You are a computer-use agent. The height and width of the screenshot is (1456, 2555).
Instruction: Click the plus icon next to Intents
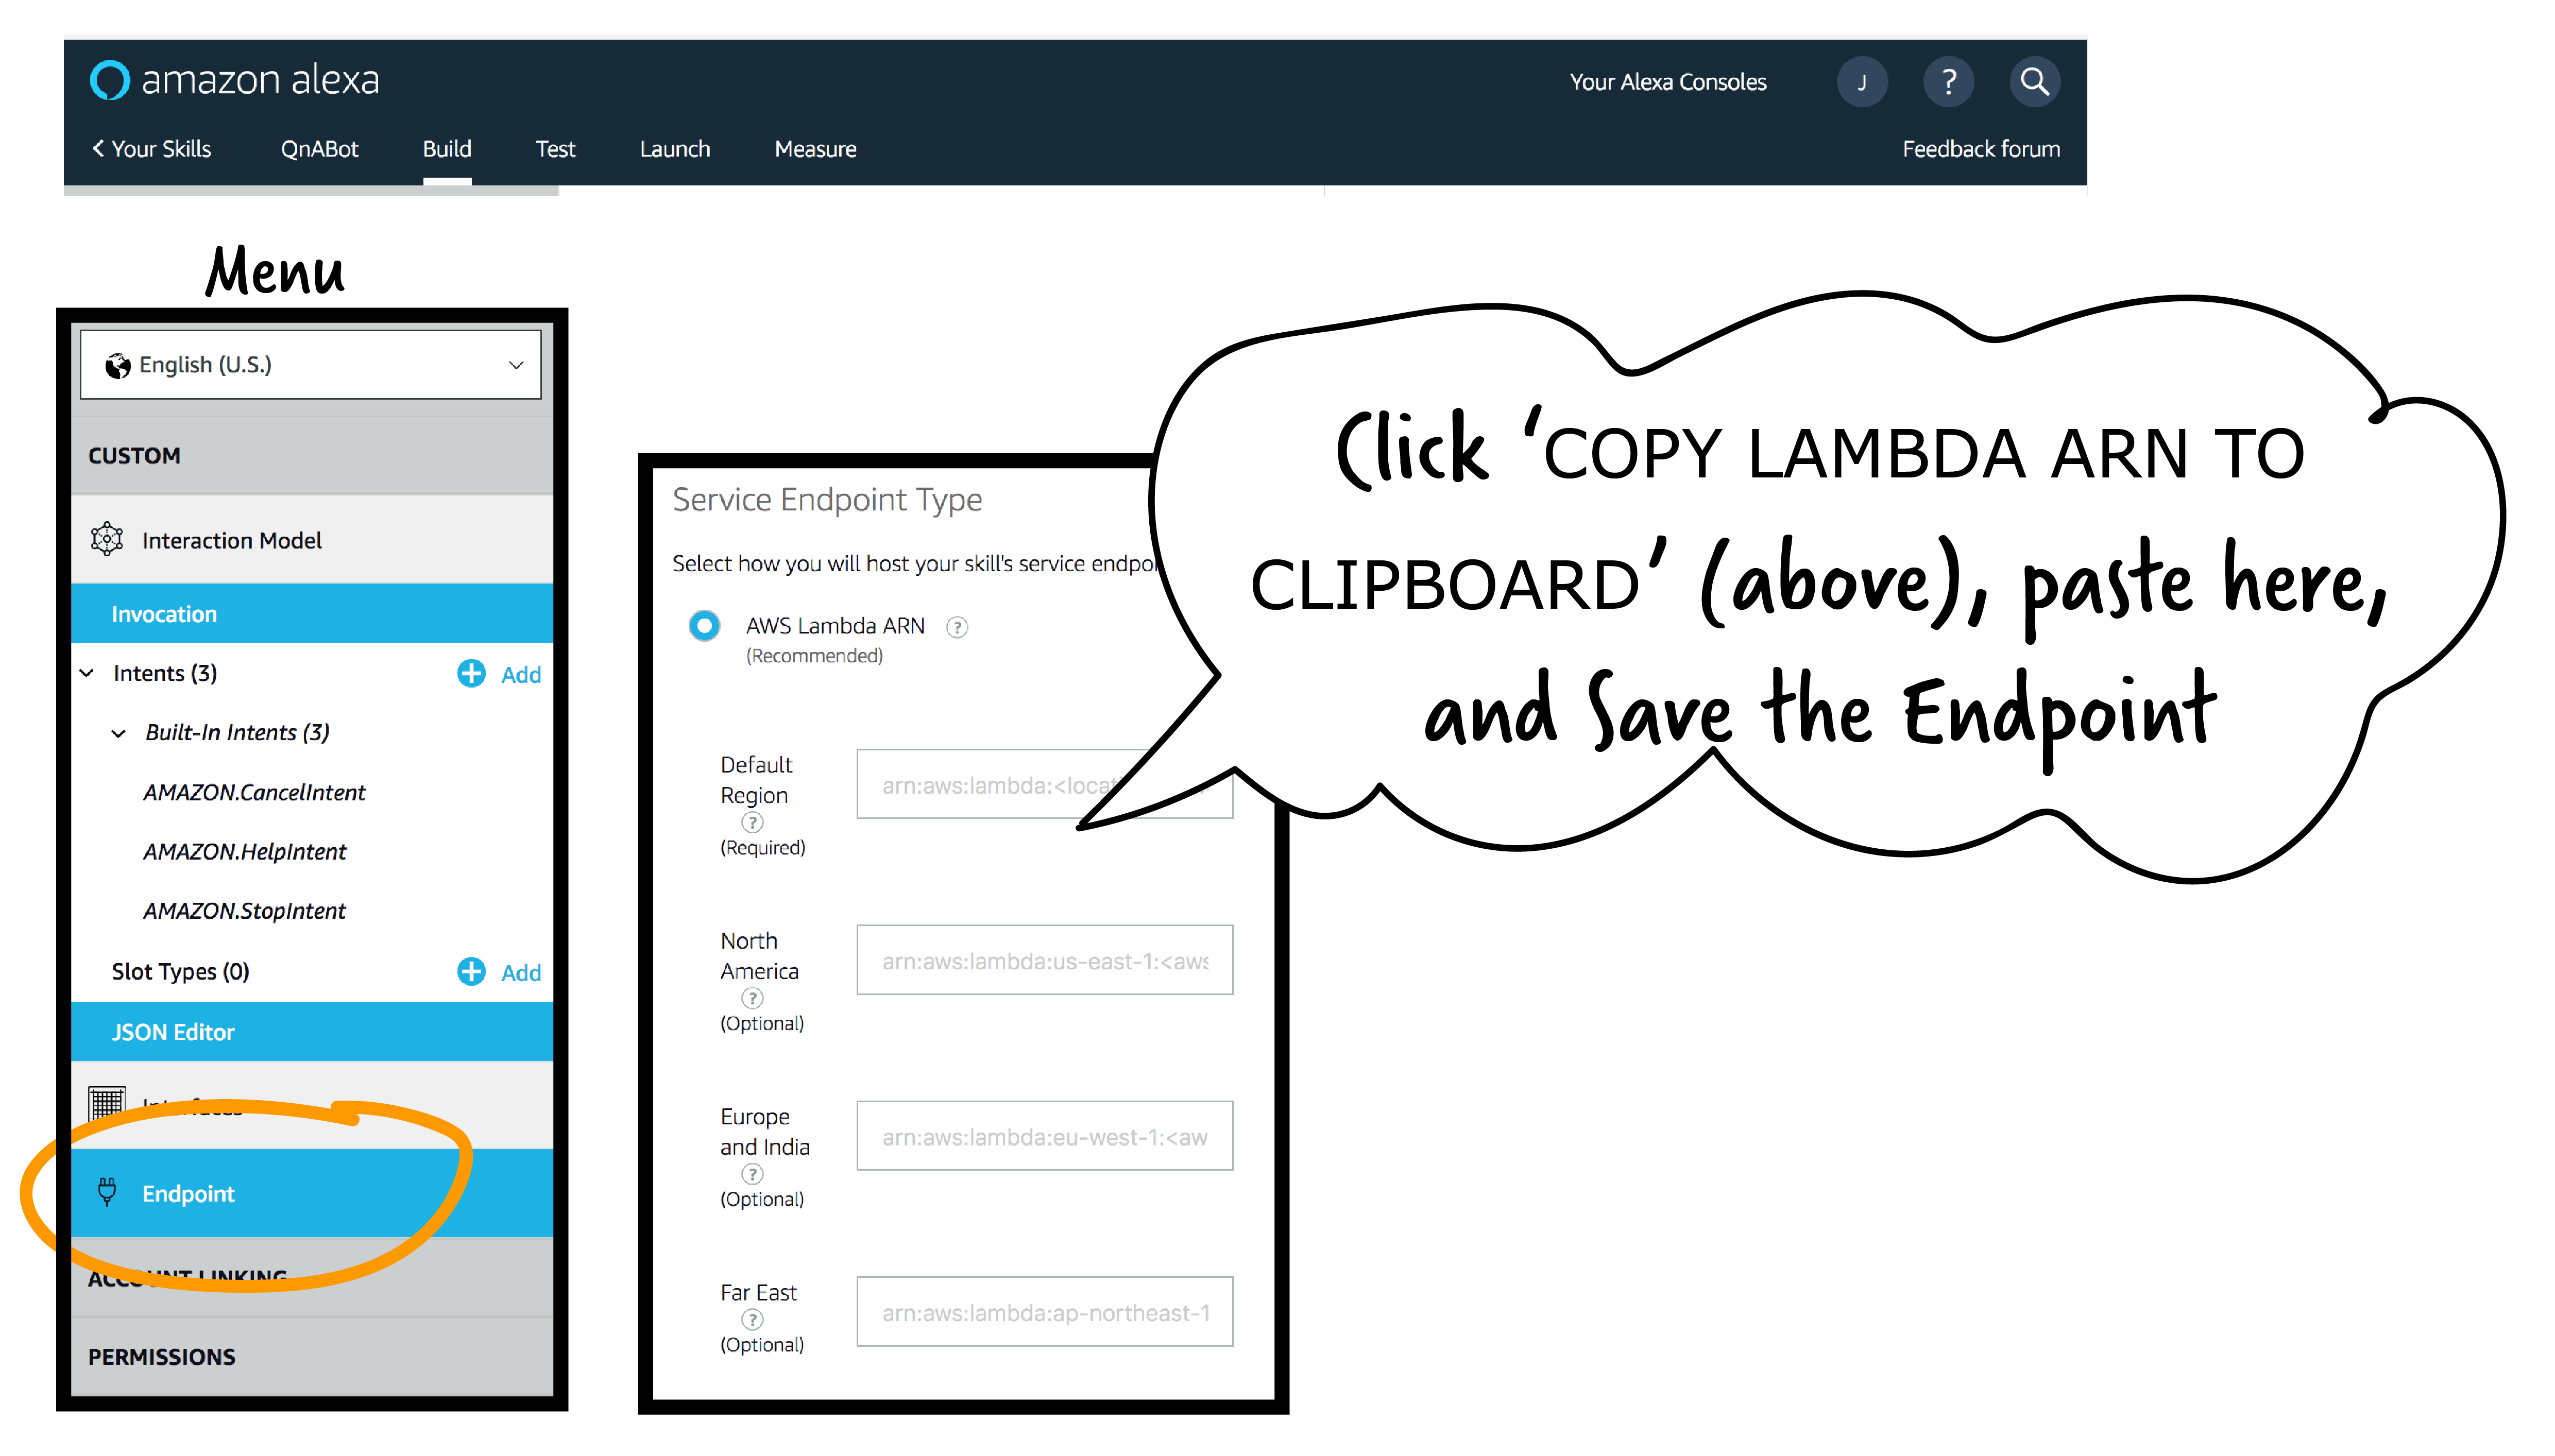click(x=471, y=673)
